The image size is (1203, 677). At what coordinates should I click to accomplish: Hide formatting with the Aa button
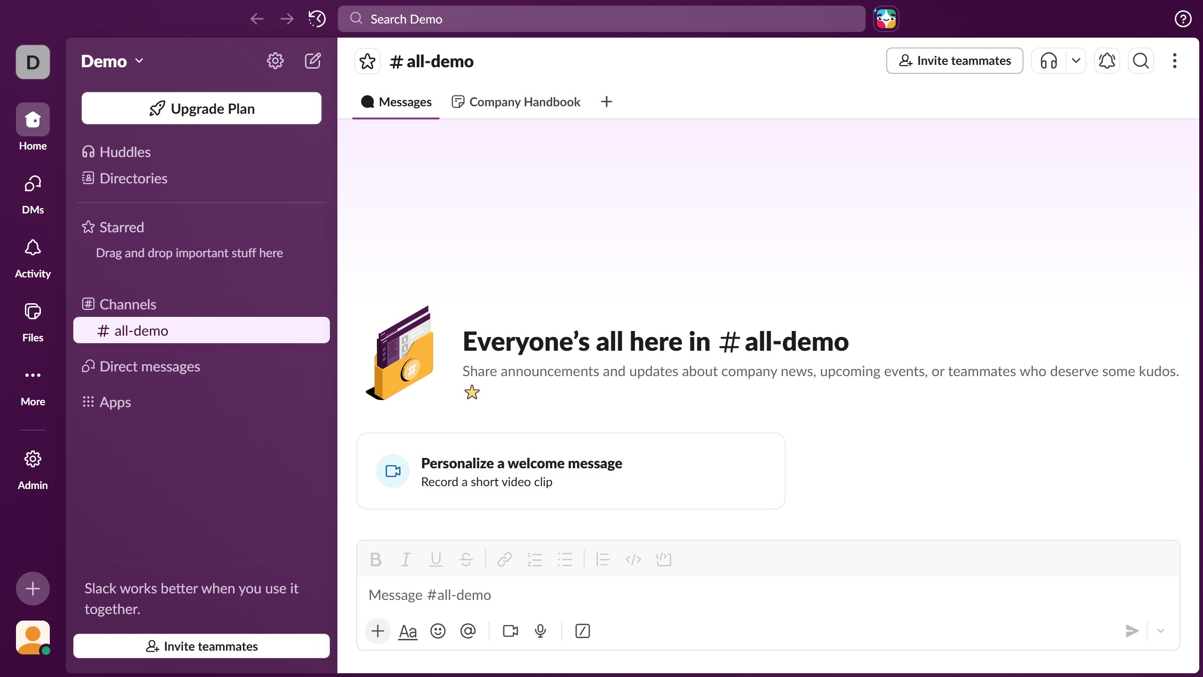(408, 631)
